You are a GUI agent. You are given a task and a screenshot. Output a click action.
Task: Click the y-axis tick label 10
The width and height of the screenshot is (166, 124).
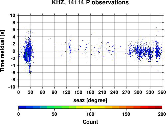click(13, 15)
